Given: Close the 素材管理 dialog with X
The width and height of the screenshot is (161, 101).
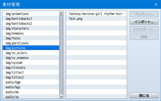Looking at the screenshot, I should click(156, 5).
